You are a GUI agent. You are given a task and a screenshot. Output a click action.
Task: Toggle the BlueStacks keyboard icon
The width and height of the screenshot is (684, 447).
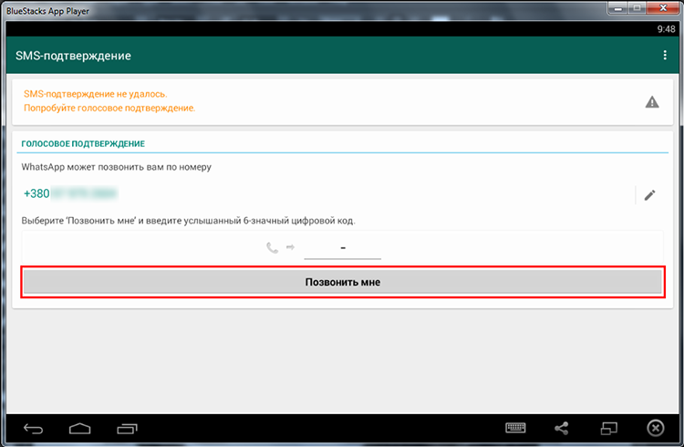click(515, 428)
